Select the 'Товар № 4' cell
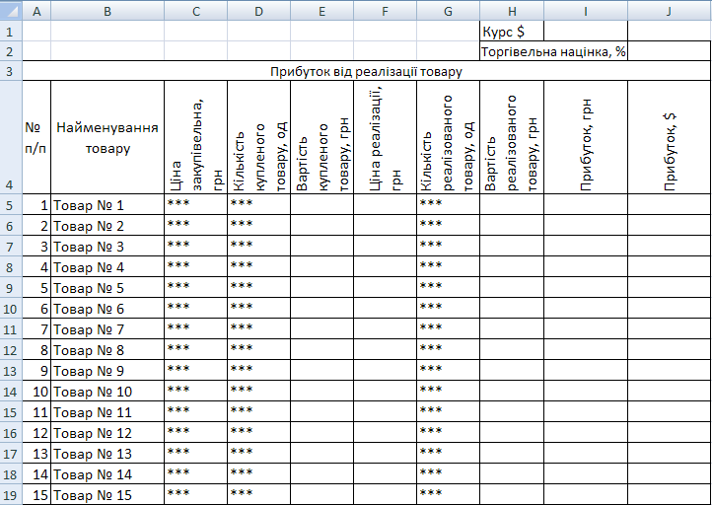This screenshot has width=712, height=505. click(x=107, y=267)
